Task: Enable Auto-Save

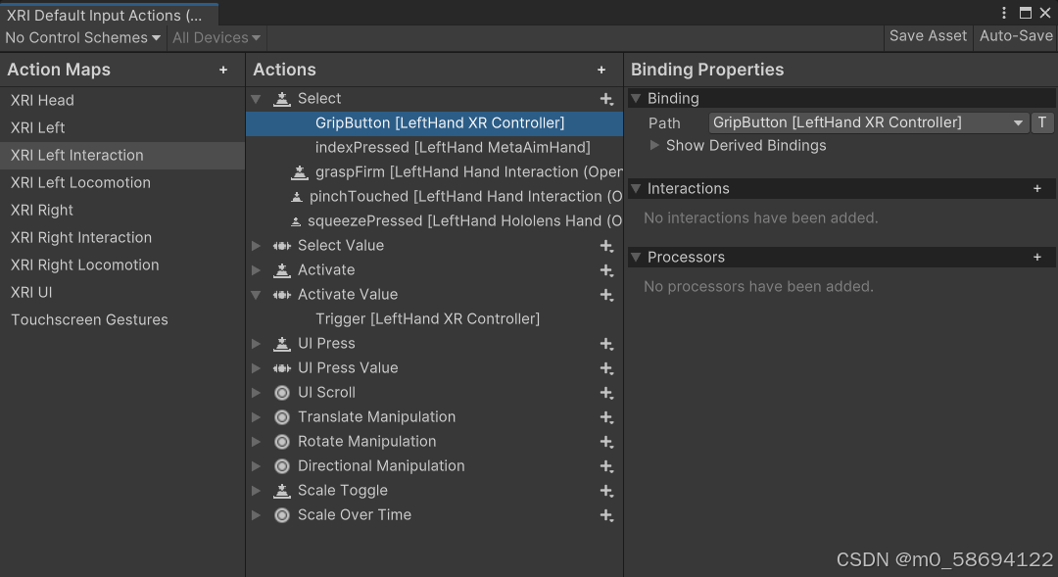Action: [1015, 35]
